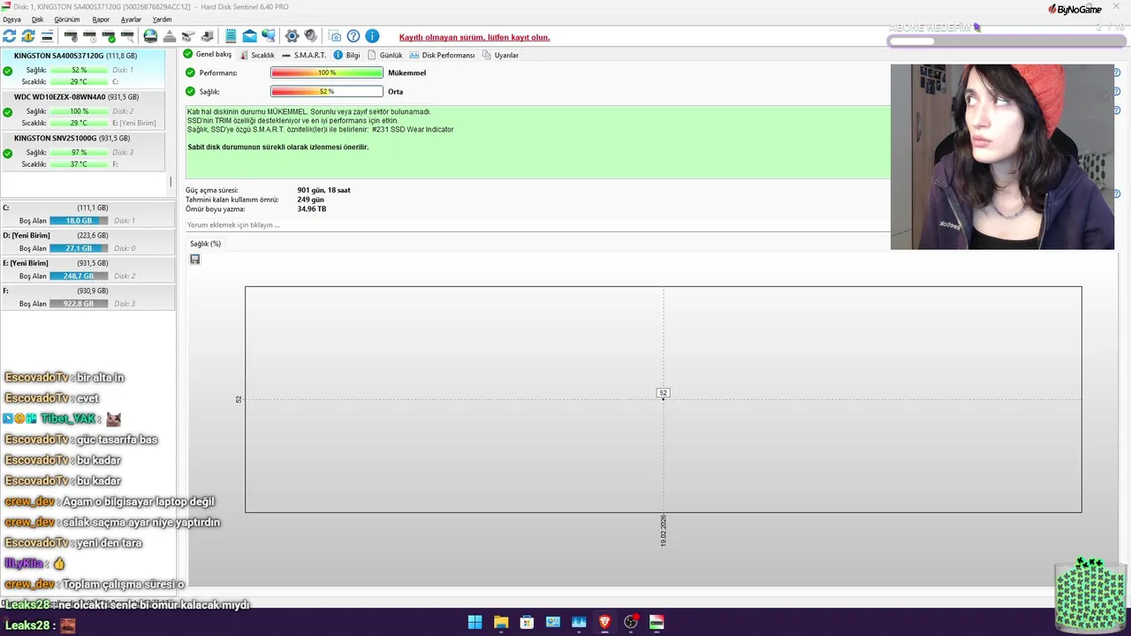Click the blue info toolbar icon

click(x=372, y=36)
